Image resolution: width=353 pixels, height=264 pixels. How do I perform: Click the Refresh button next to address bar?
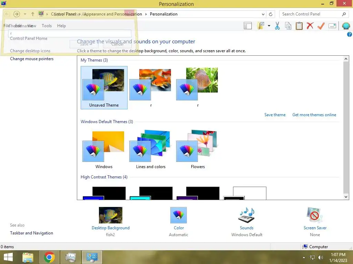pos(271,14)
